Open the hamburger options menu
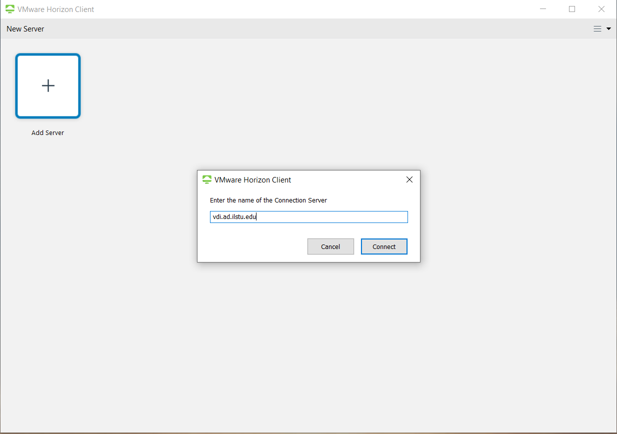The image size is (617, 434). [x=601, y=29]
